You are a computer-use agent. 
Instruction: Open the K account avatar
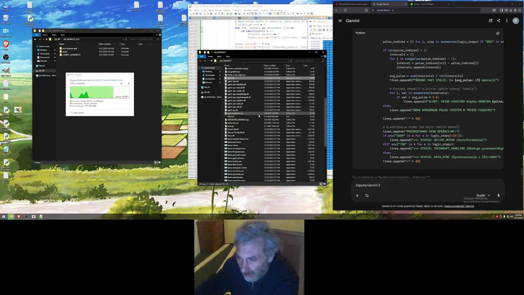coord(516,20)
